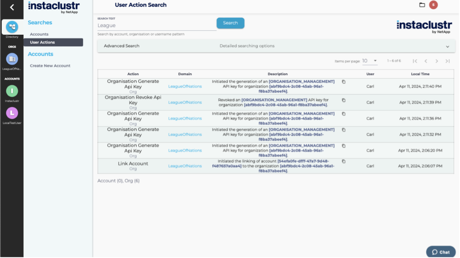Image resolution: width=460 pixels, height=258 pixels.
Task: Go to next page of results
Action: (437, 61)
